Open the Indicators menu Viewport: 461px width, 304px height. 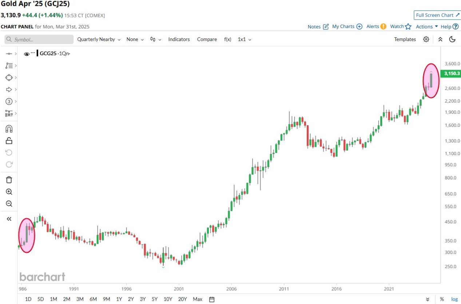coord(179,39)
